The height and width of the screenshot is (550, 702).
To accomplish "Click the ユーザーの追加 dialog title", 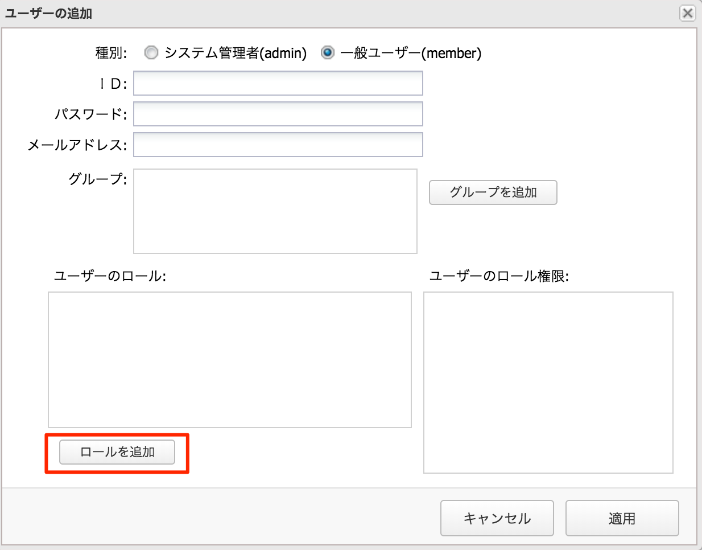I will click(48, 13).
